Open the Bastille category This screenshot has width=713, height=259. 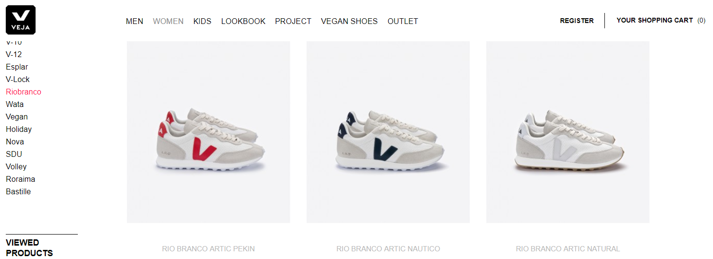tap(18, 191)
